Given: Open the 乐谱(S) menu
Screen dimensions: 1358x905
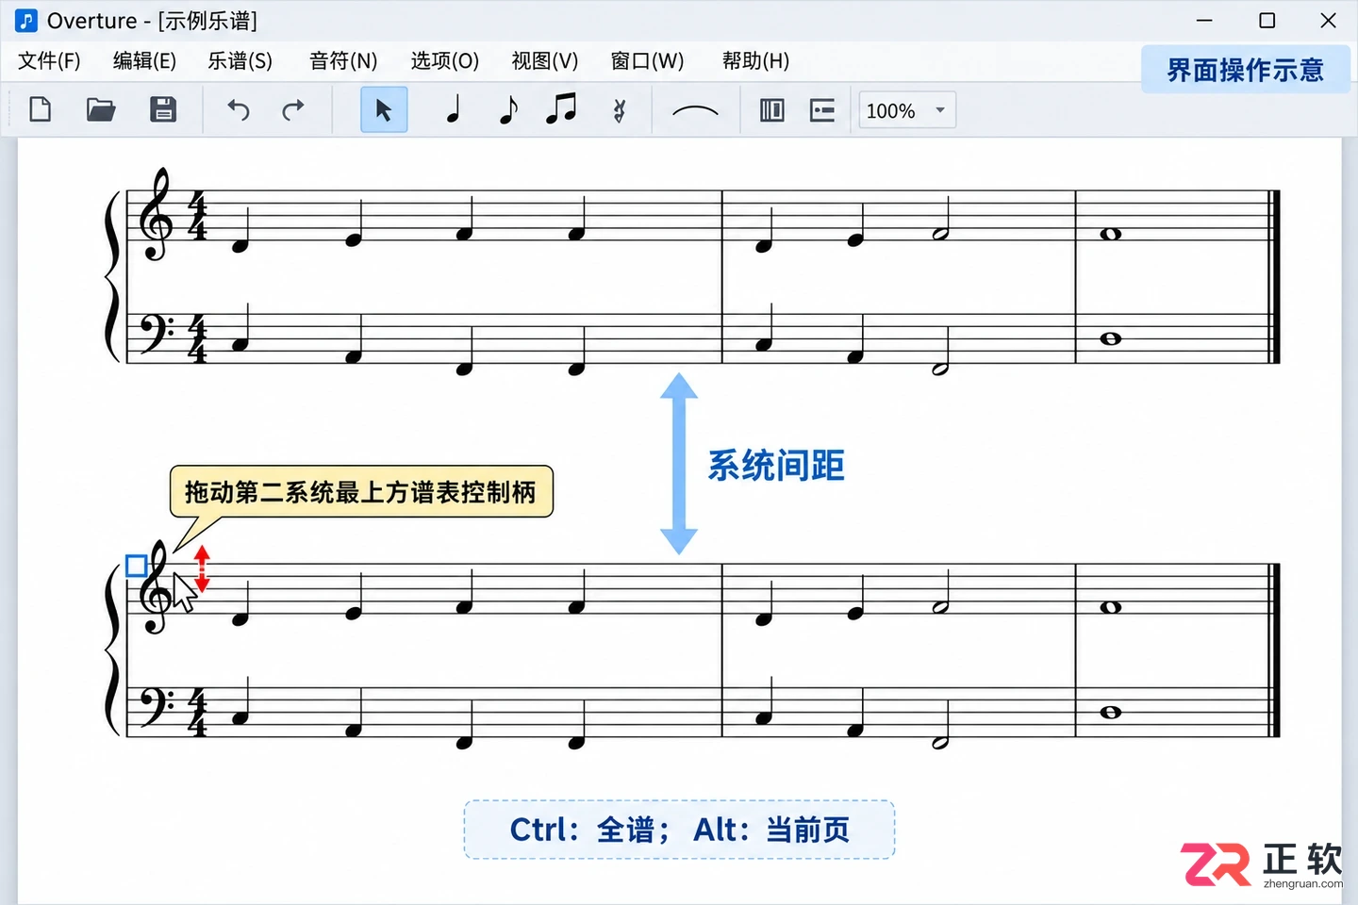Looking at the screenshot, I should point(240,61).
